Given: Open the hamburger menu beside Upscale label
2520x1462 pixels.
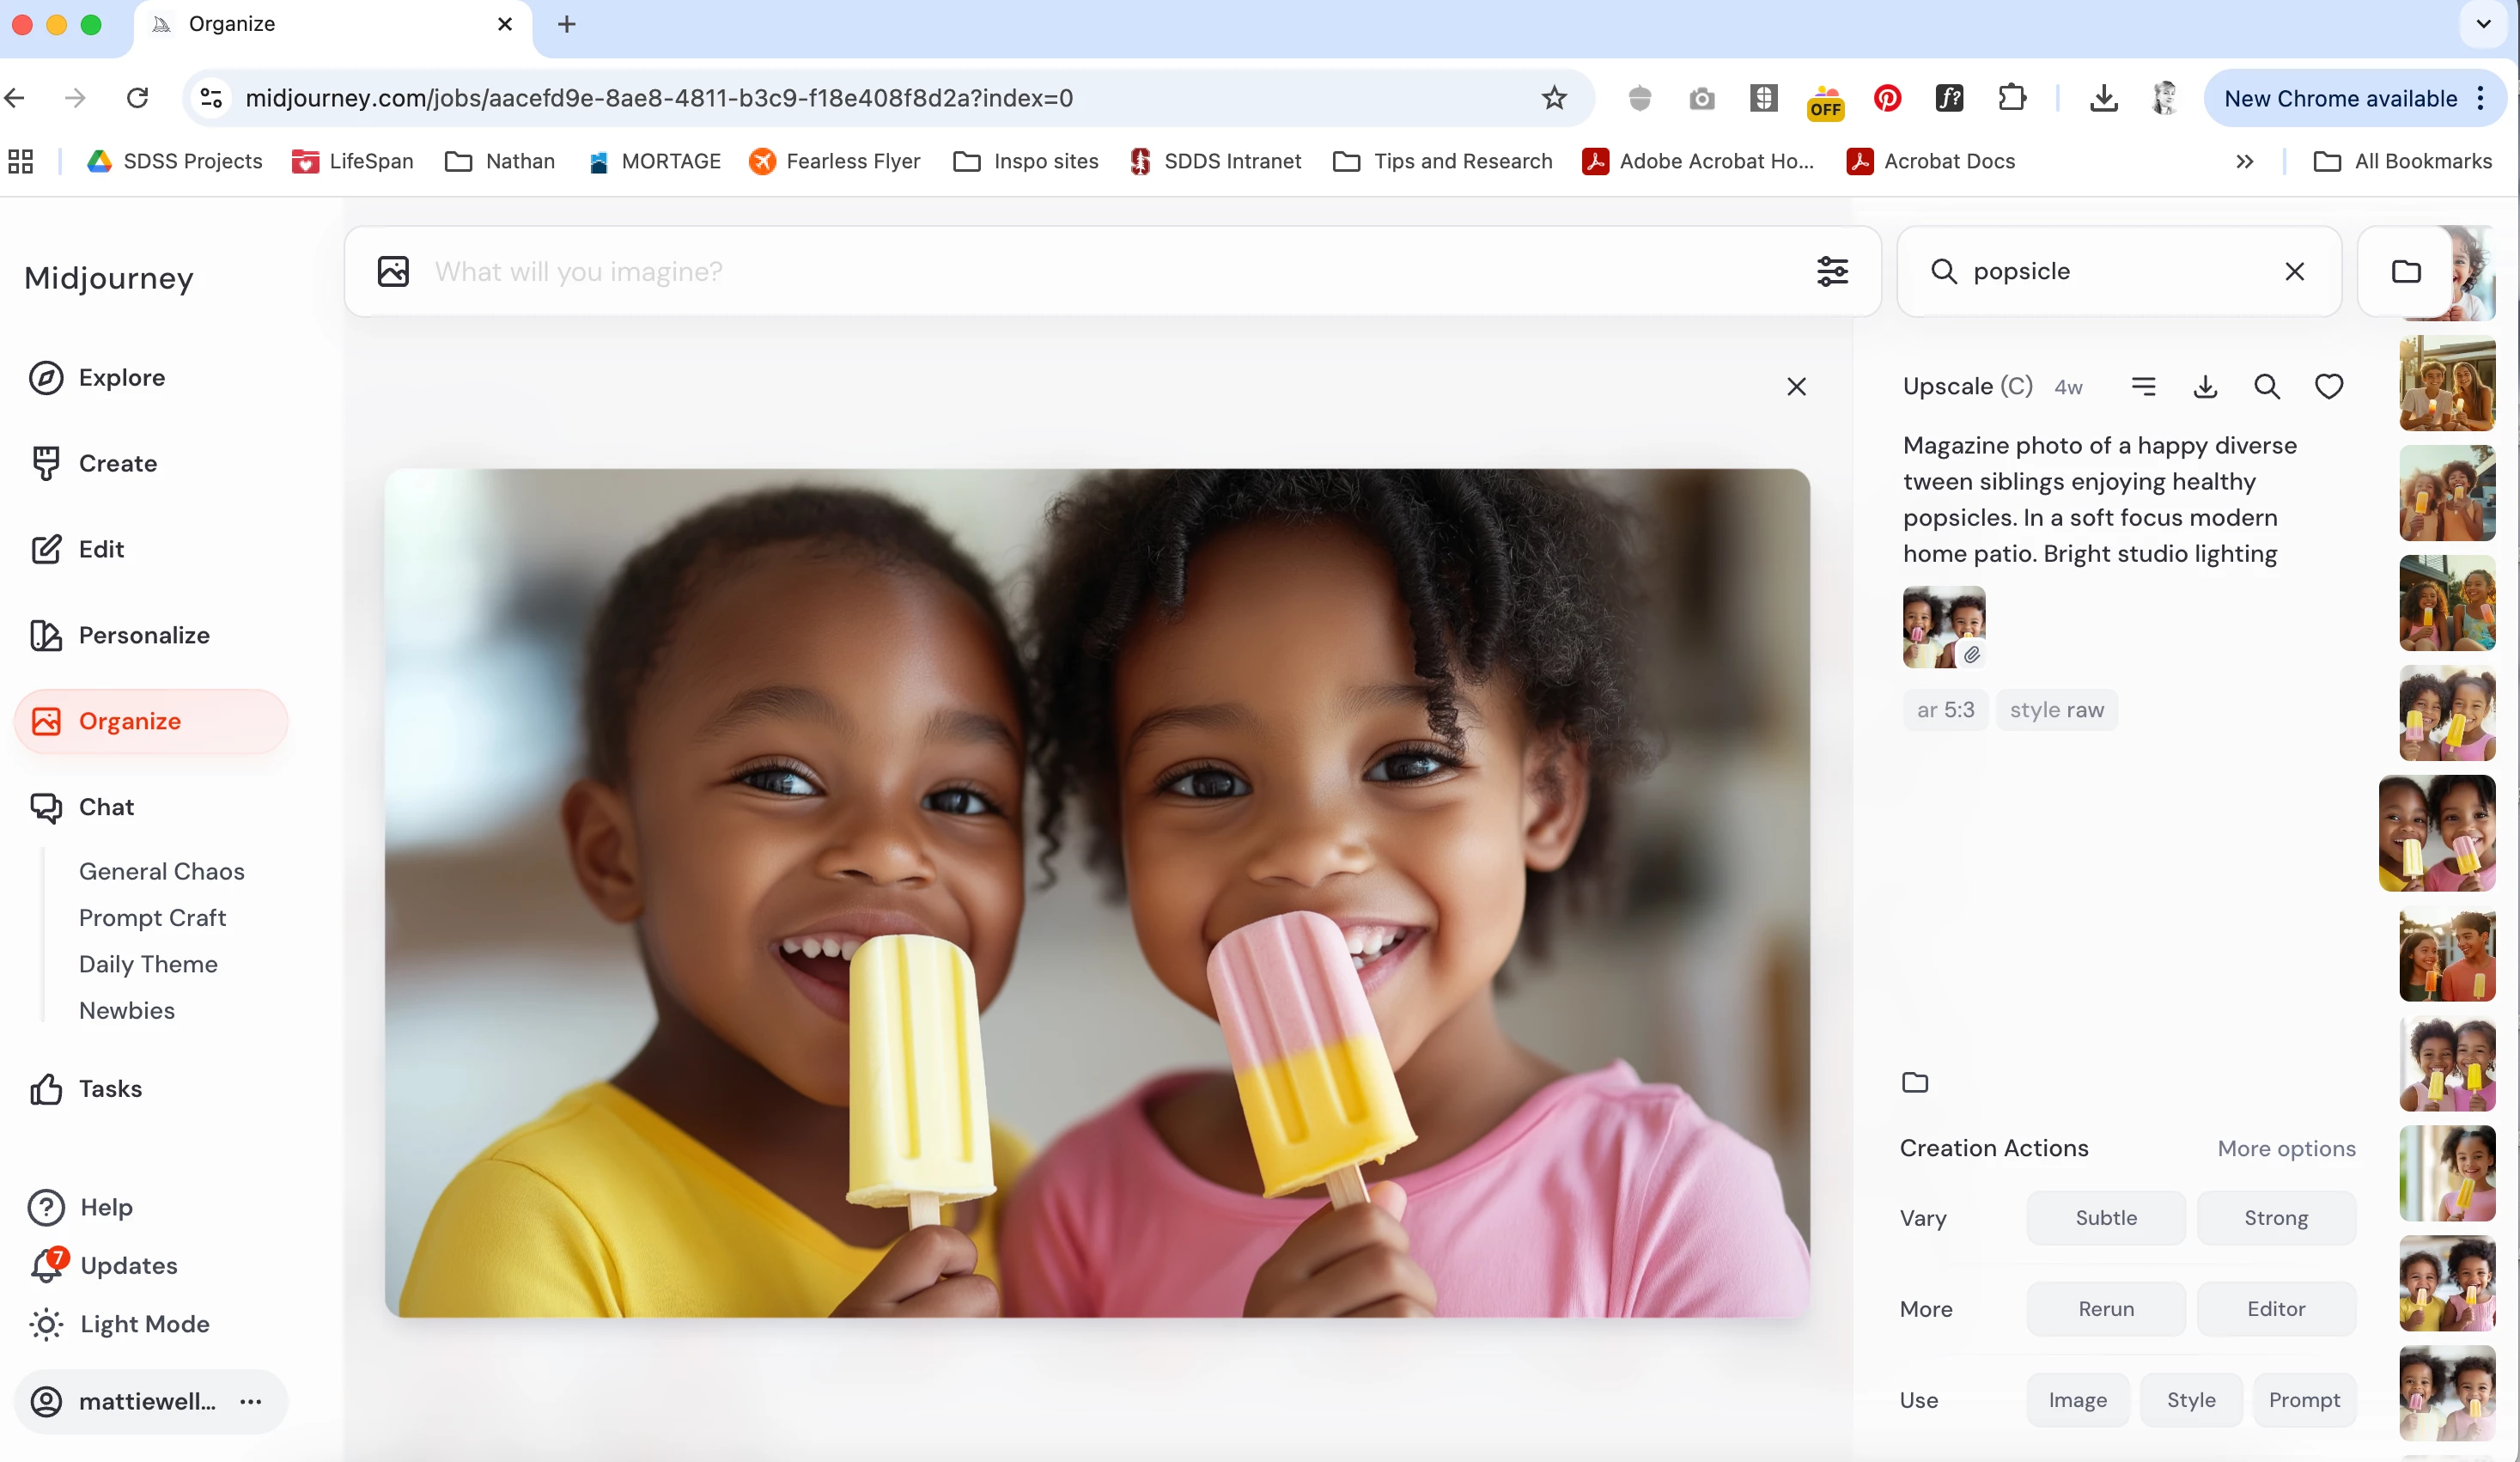Looking at the screenshot, I should point(2143,386).
